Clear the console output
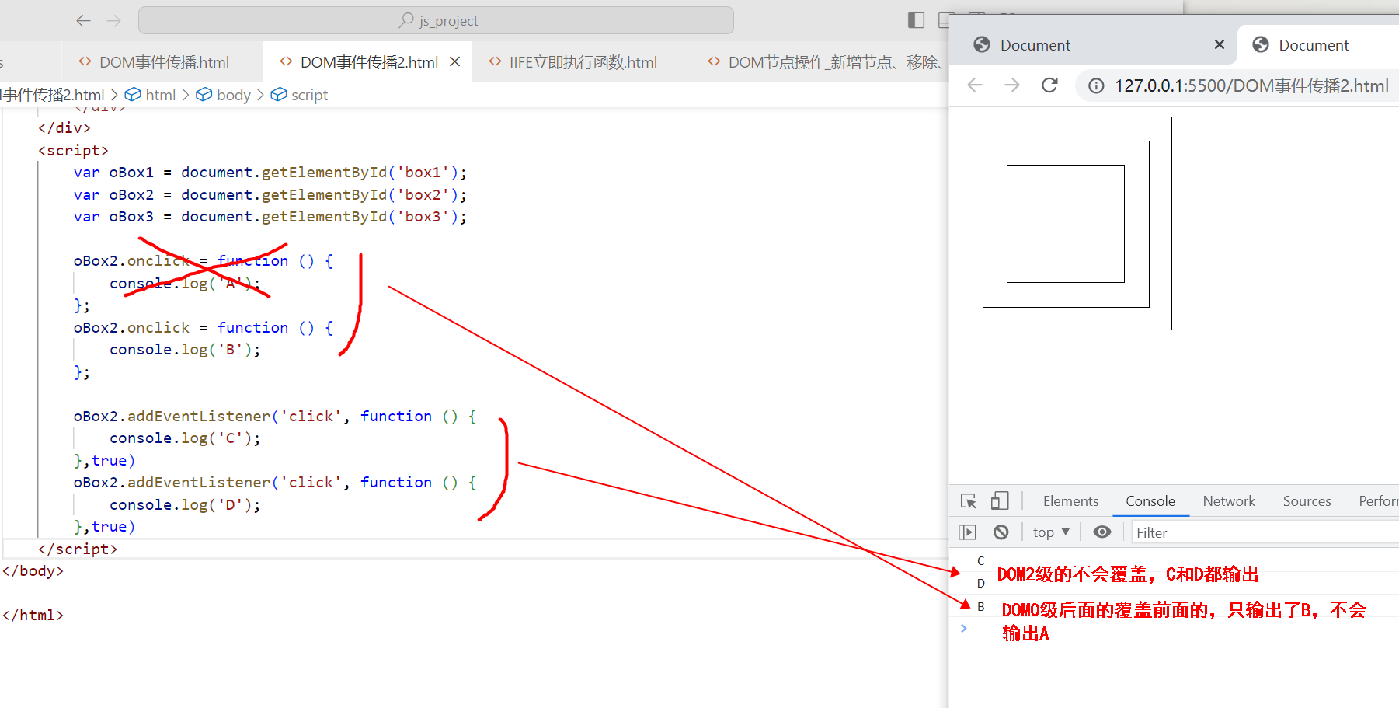Screen dimensions: 1399x708 tap(1001, 532)
